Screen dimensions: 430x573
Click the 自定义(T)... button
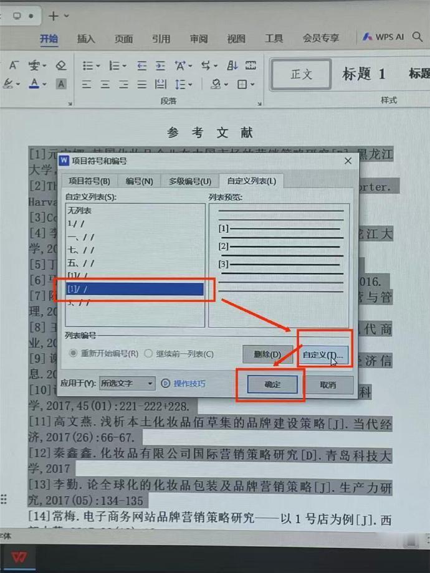click(x=323, y=354)
